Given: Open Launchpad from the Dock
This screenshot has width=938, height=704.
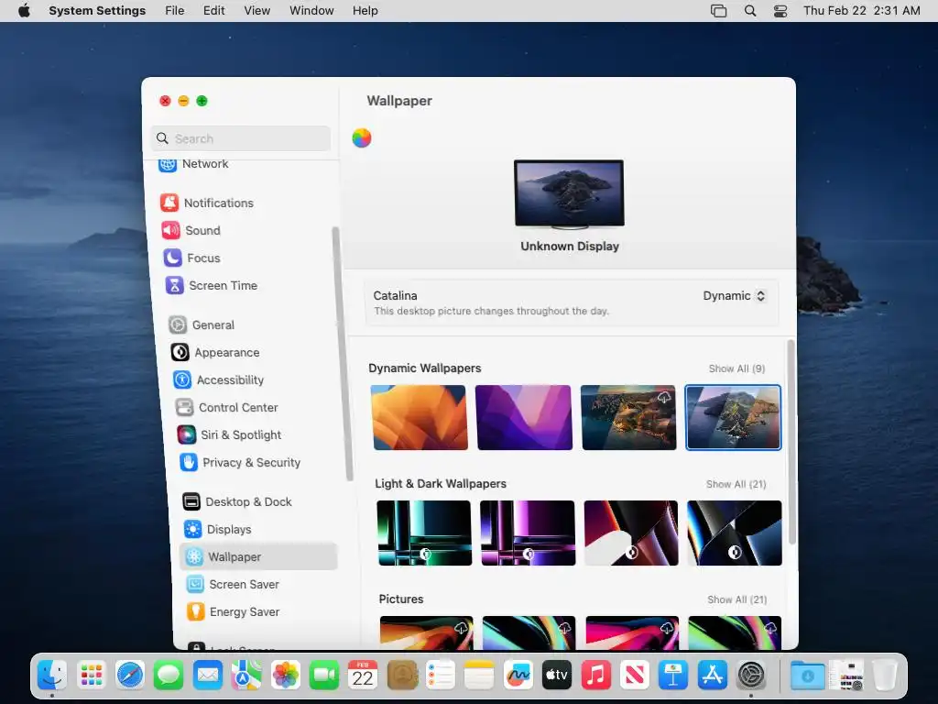Looking at the screenshot, I should tap(91, 676).
